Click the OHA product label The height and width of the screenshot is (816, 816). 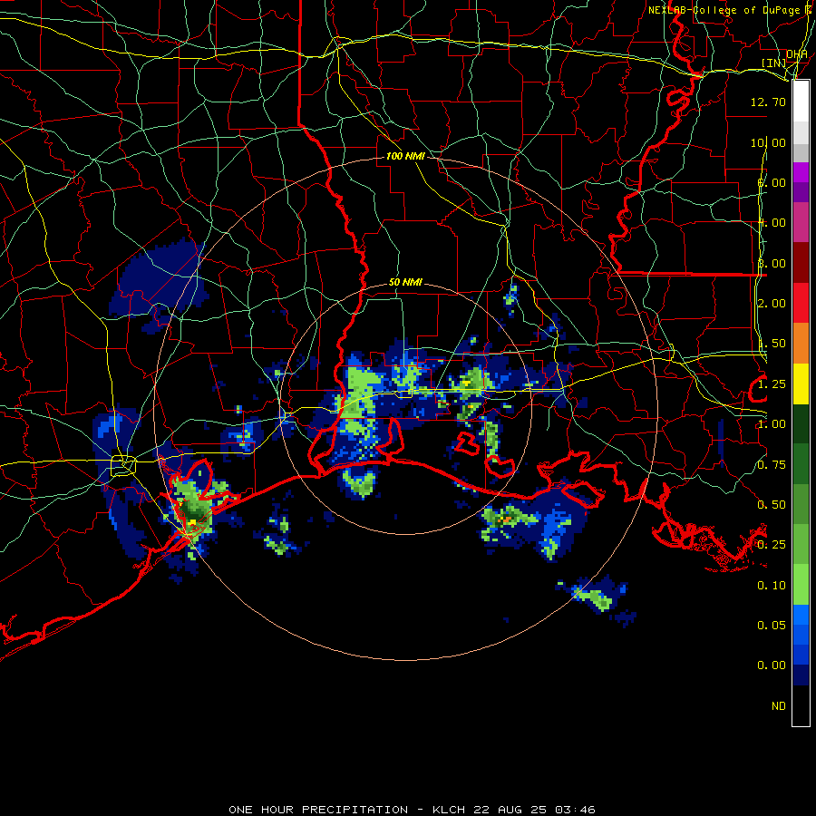click(x=797, y=53)
